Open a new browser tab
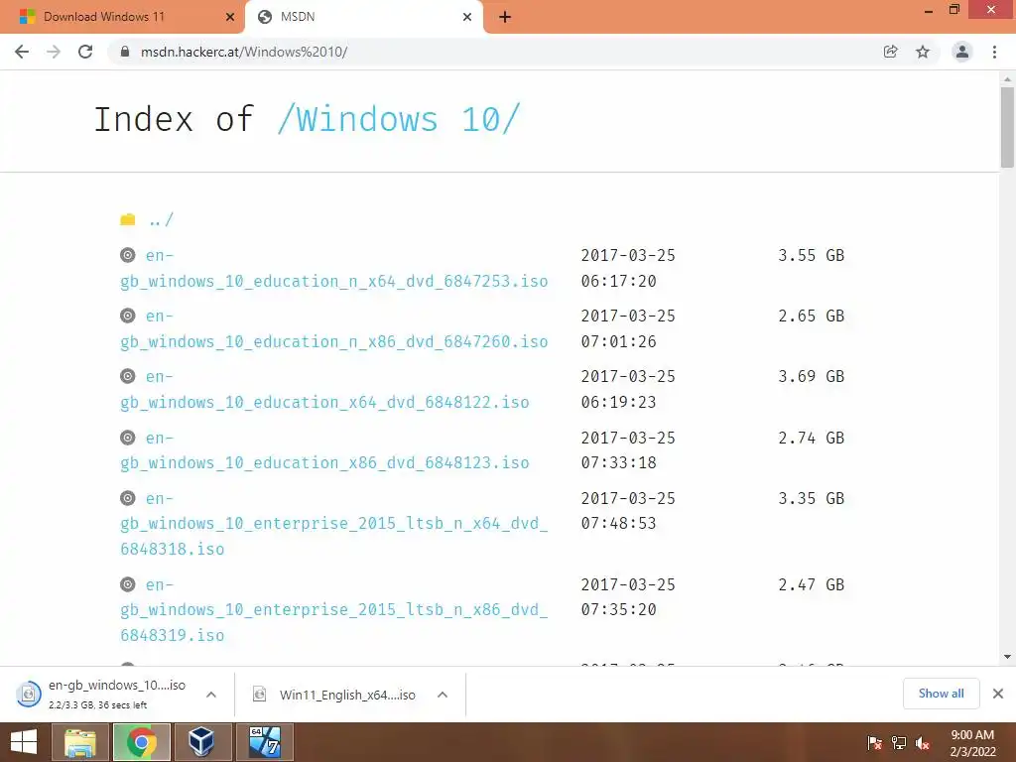This screenshot has height=762, width=1016. click(505, 18)
